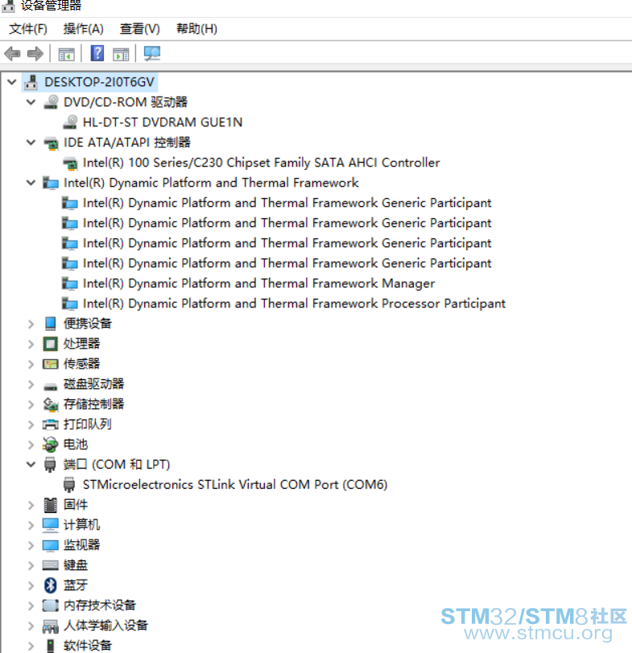The width and height of the screenshot is (632, 653).
Task: Open Help via the question mark icon
Action: [x=97, y=53]
